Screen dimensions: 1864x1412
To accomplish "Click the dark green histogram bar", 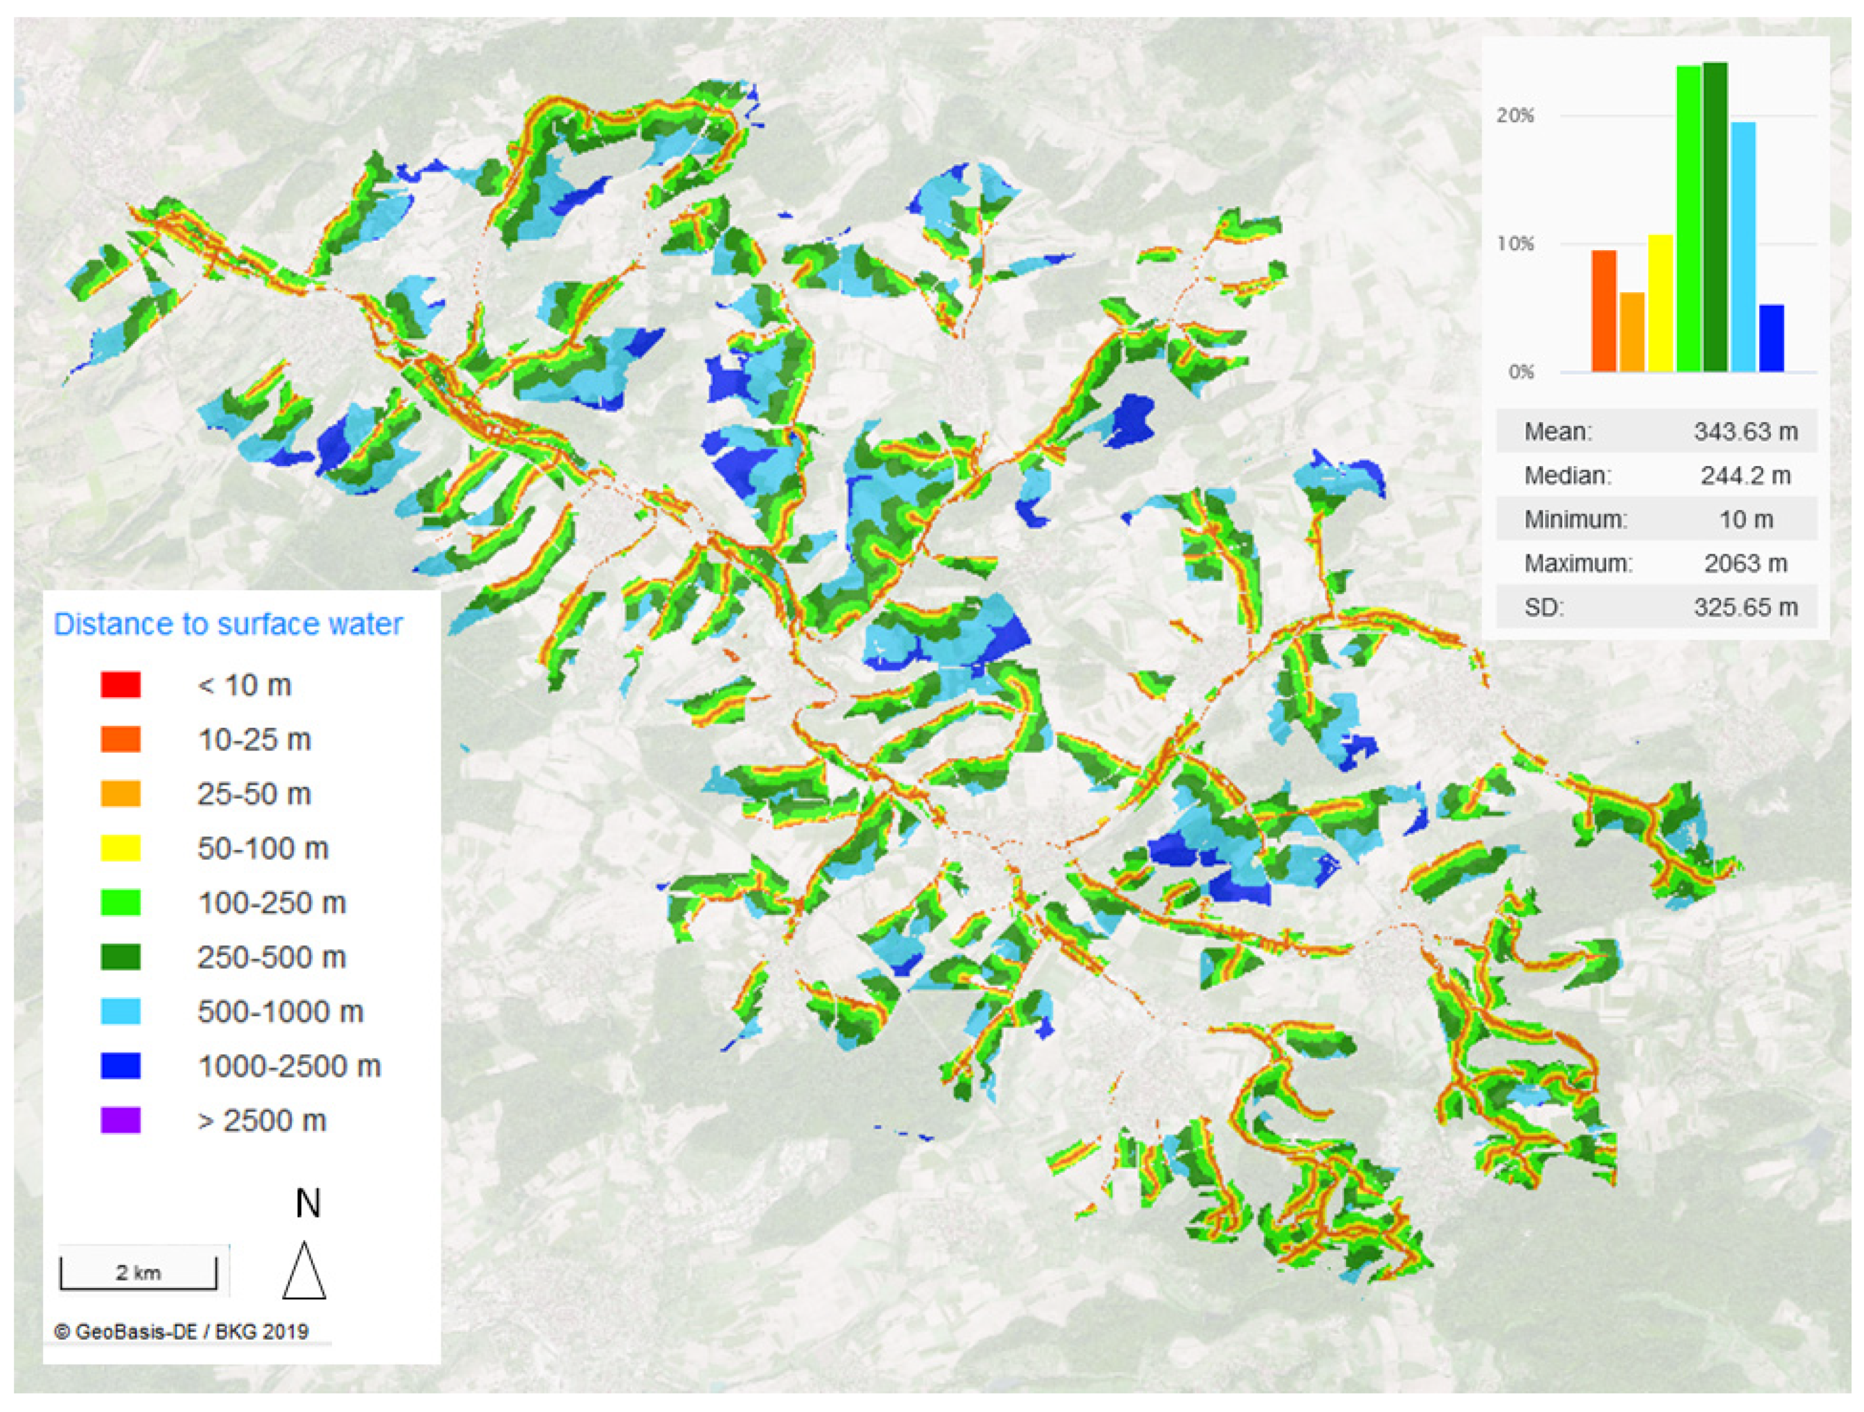I will [1716, 216].
